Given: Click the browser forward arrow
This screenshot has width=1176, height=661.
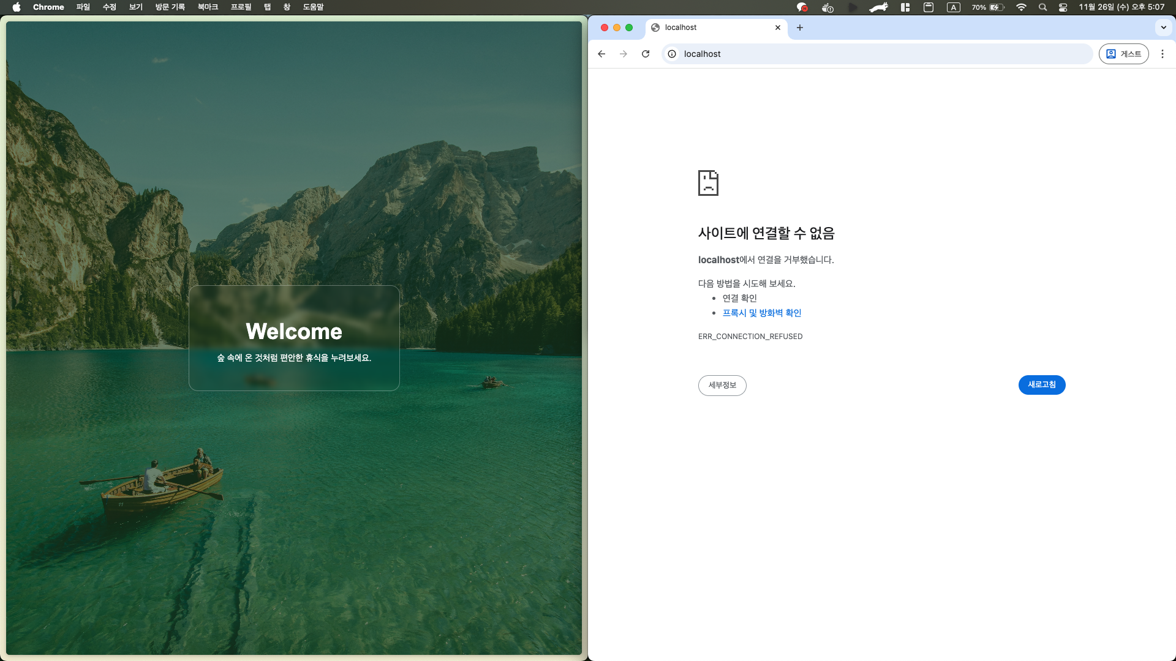Looking at the screenshot, I should [624, 54].
